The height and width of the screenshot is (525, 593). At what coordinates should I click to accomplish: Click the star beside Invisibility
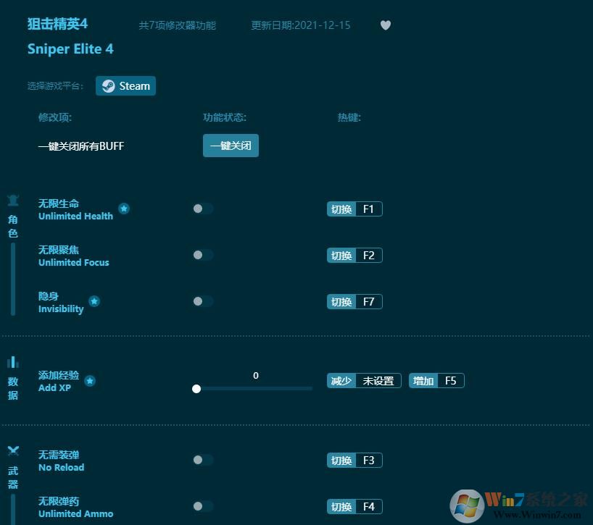pos(94,301)
